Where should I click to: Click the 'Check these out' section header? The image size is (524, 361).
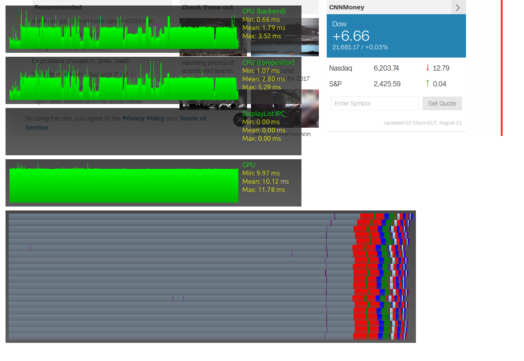click(208, 7)
